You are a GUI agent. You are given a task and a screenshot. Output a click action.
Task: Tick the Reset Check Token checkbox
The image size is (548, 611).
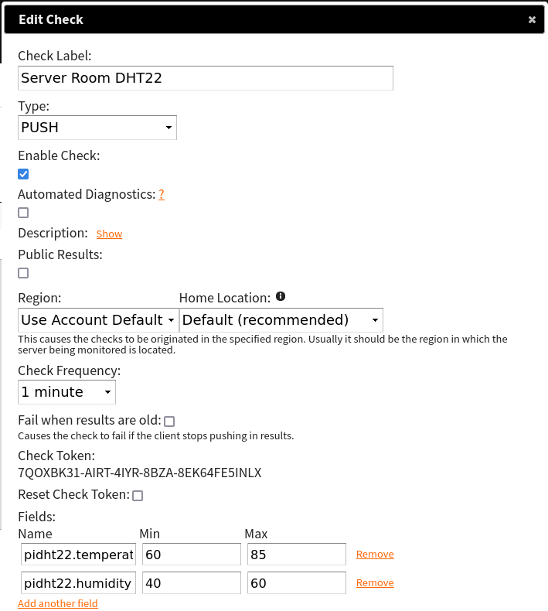coord(138,495)
